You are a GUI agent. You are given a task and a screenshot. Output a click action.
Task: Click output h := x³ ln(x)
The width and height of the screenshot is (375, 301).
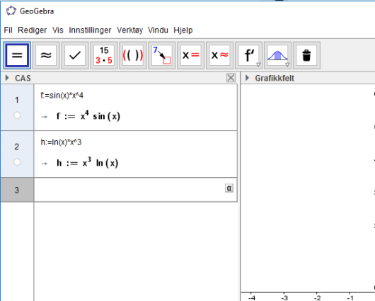(x=87, y=163)
